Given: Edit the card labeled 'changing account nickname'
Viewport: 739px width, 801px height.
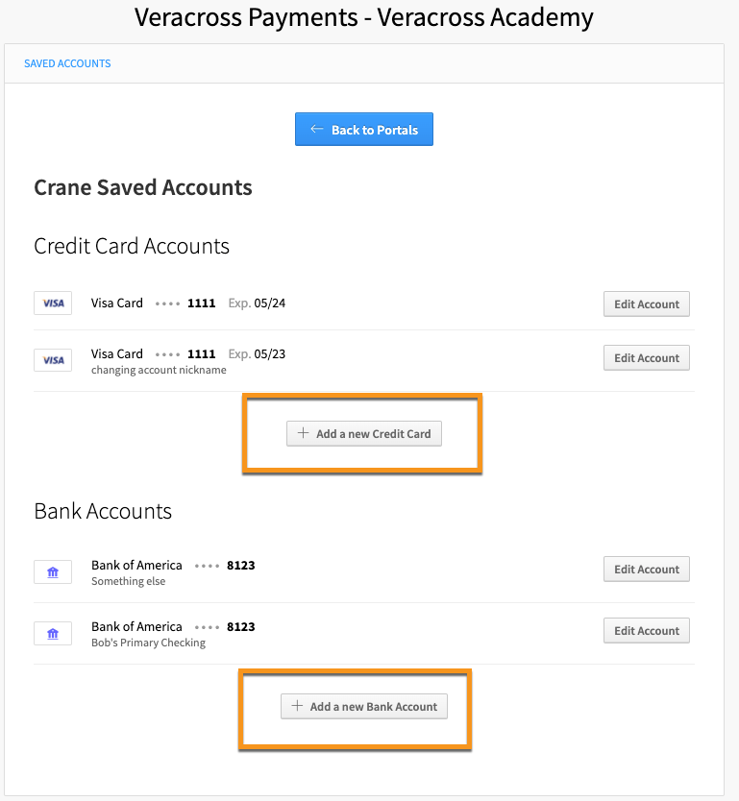Looking at the screenshot, I should click(x=646, y=357).
